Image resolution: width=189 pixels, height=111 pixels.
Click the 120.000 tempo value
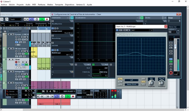[x=90, y=95]
